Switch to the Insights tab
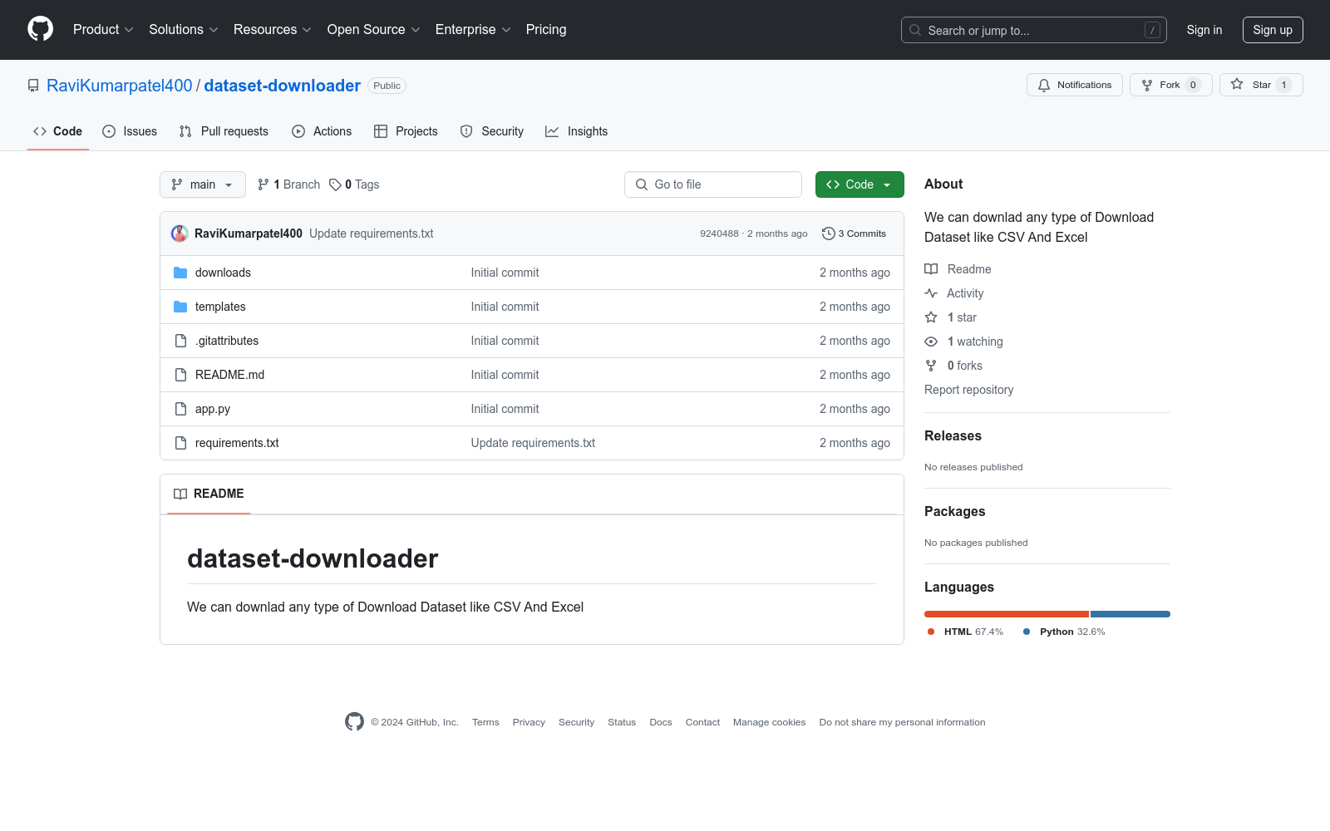Image resolution: width=1330 pixels, height=831 pixels. click(x=576, y=131)
